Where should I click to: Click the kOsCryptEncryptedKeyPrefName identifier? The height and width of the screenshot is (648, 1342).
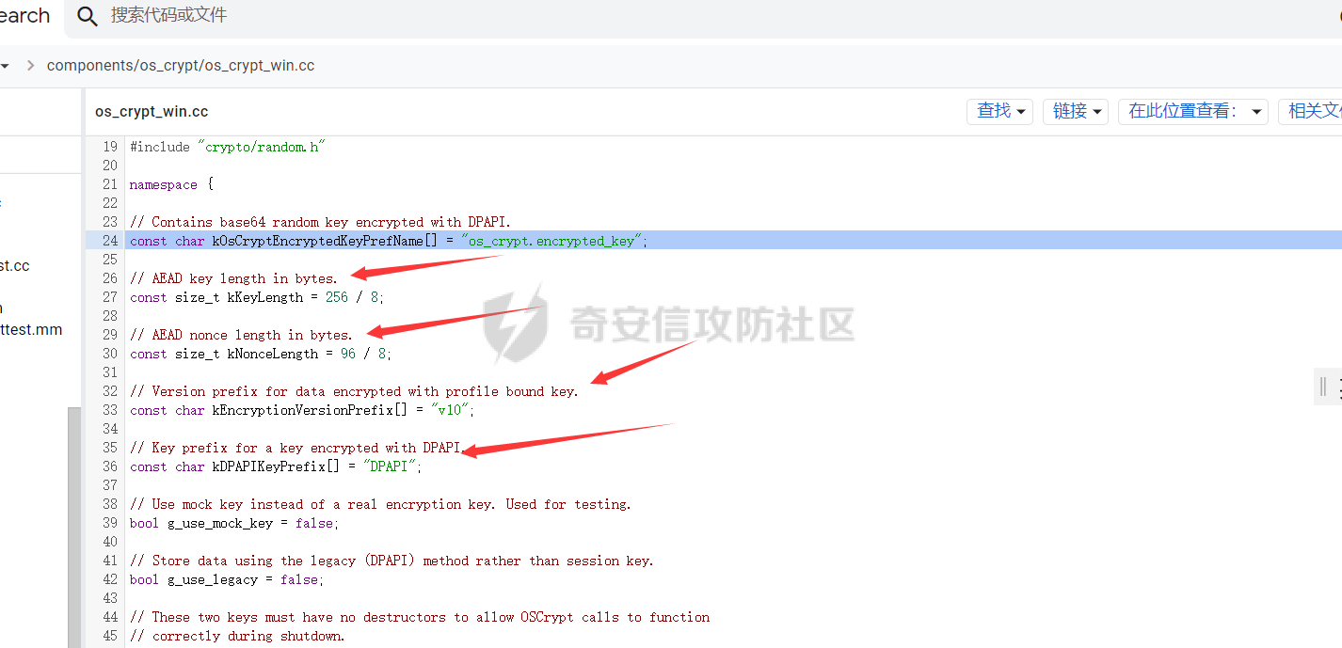pyautogui.click(x=318, y=241)
